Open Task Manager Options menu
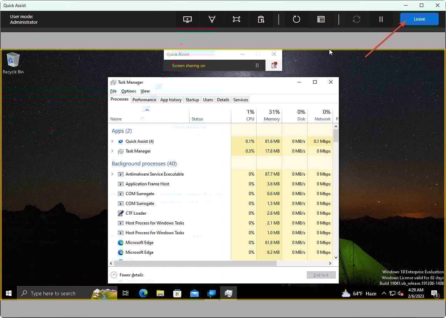The height and width of the screenshot is (318, 446). 129,91
